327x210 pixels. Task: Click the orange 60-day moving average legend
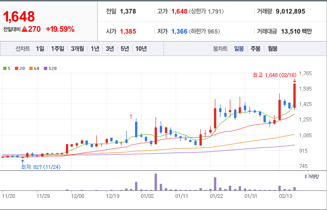click(34, 68)
